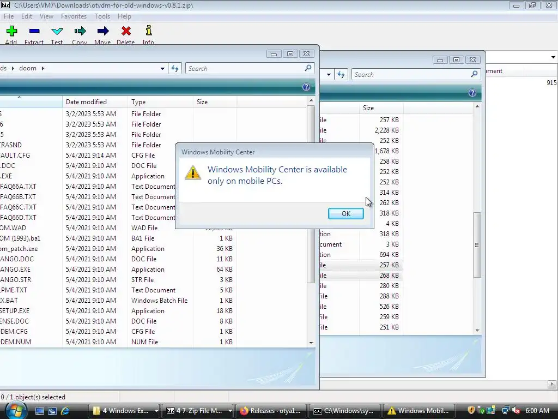Click the 7-Zip Copy toolbar icon
Image resolution: width=558 pixels, height=419 pixels.
click(80, 31)
